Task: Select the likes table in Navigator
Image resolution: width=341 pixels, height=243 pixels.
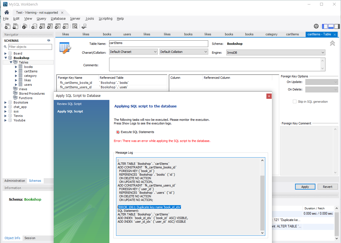Action: (x=28, y=80)
